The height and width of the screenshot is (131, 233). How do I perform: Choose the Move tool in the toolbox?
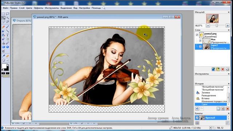pos(3,18)
